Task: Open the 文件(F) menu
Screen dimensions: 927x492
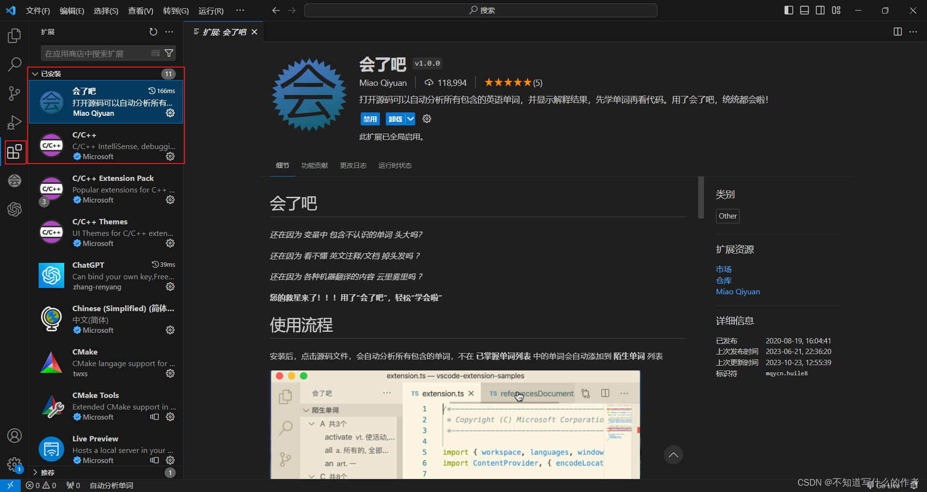Action: pyautogui.click(x=38, y=11)
